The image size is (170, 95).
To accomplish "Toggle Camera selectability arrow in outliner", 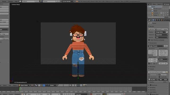I will [166, 13].
